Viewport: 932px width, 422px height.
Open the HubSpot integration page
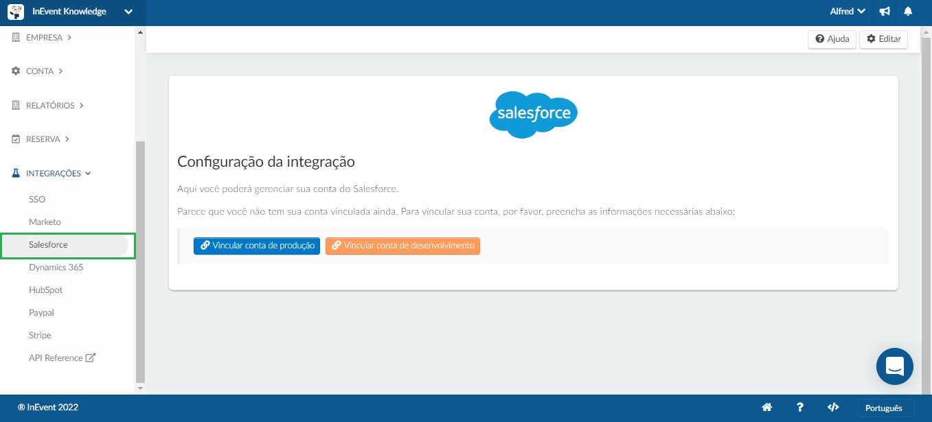point(45,290)
